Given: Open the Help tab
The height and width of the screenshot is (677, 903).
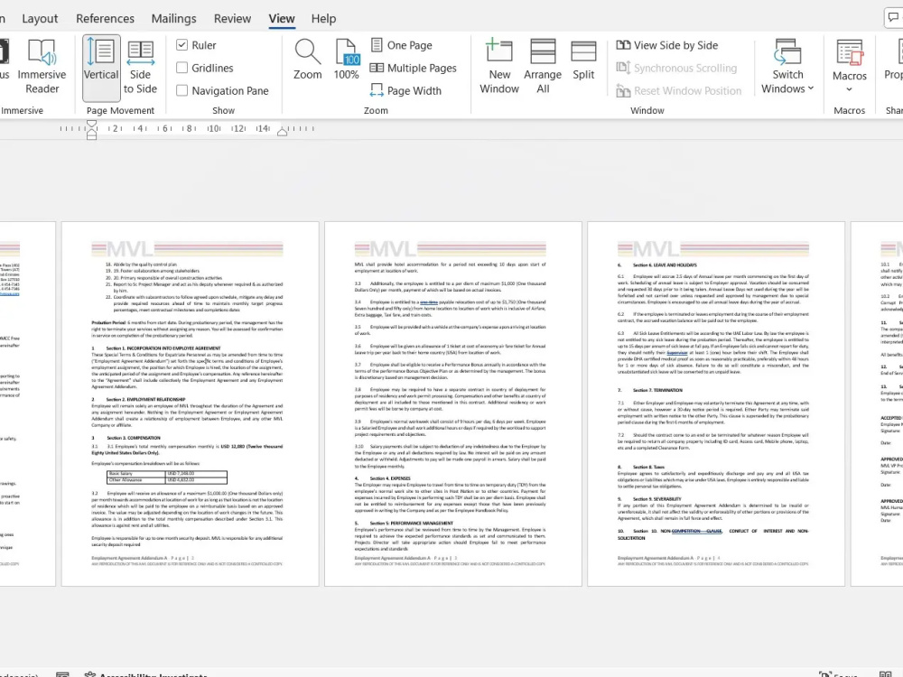Looking at the screenshot, I should click(323, 18).
